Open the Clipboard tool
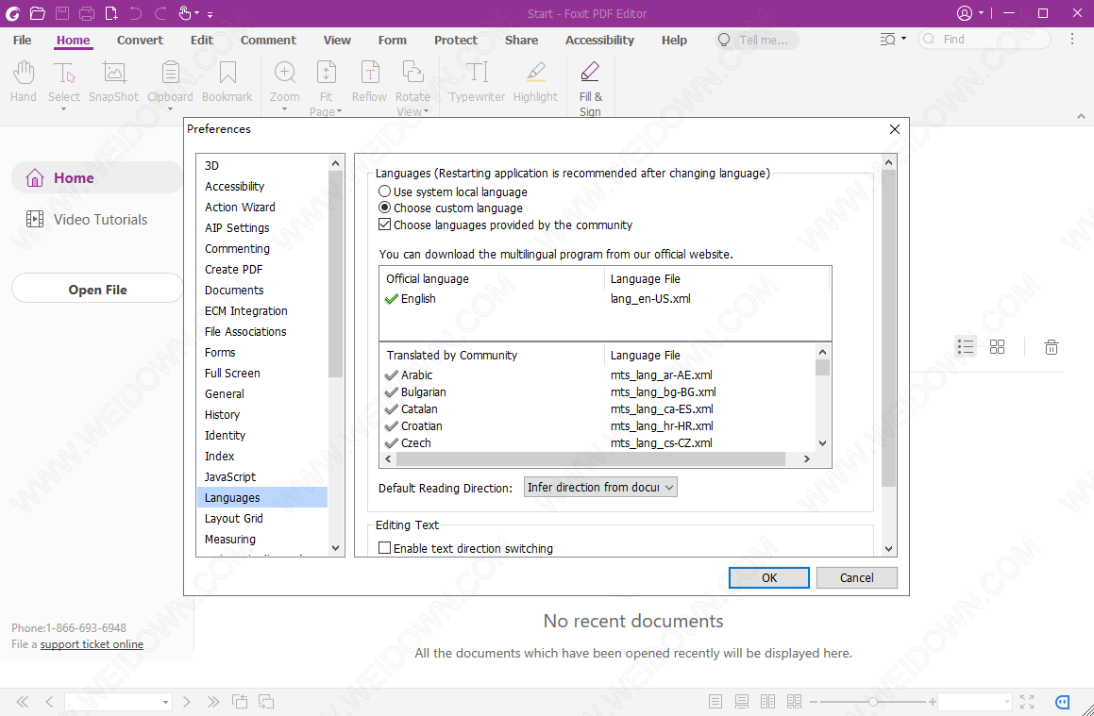 pos(170,81)
